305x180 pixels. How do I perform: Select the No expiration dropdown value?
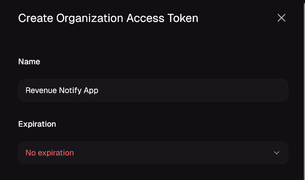[x=50, y=153]
